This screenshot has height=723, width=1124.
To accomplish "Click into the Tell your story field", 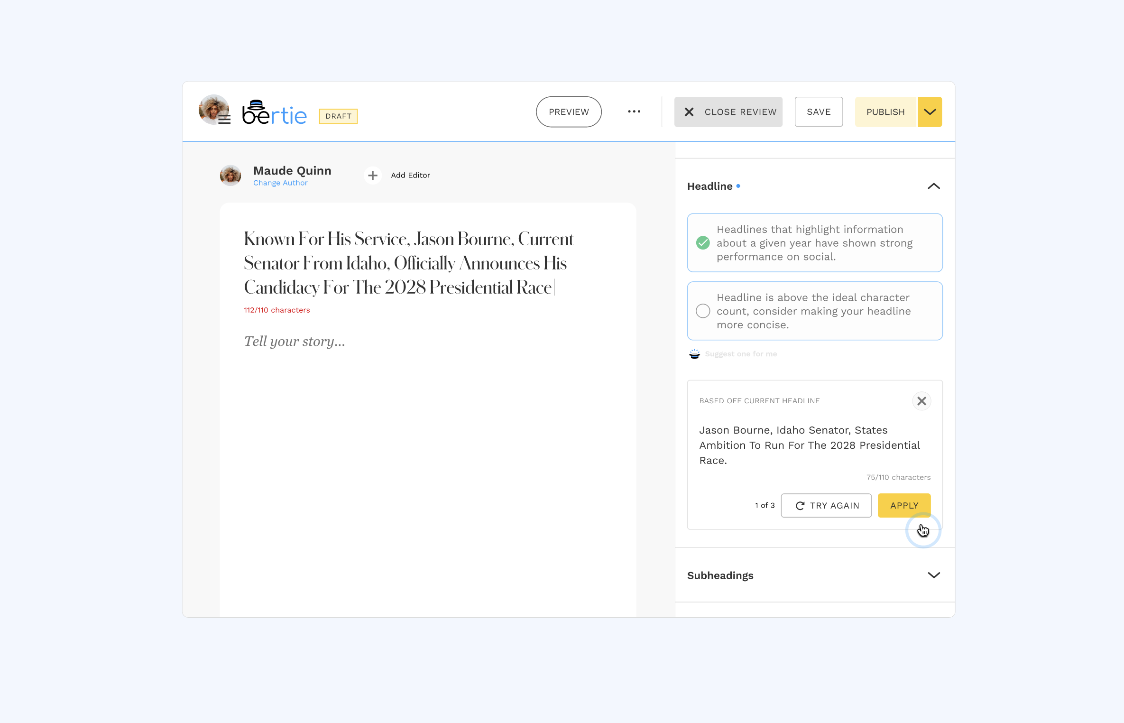I will (x=295, y=342).
